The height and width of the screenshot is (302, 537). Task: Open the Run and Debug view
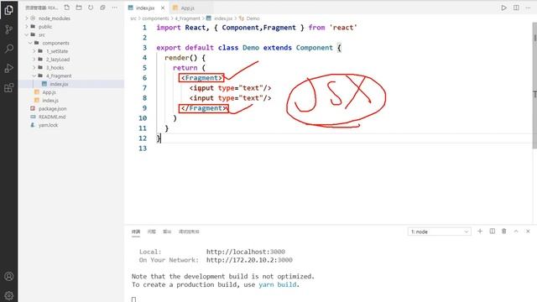pyautogui.click(x=9, y=68)
